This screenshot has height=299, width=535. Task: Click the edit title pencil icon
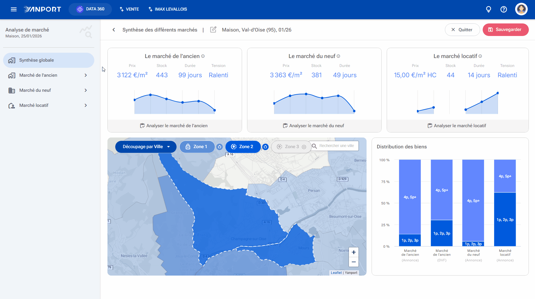click(213, 30)
